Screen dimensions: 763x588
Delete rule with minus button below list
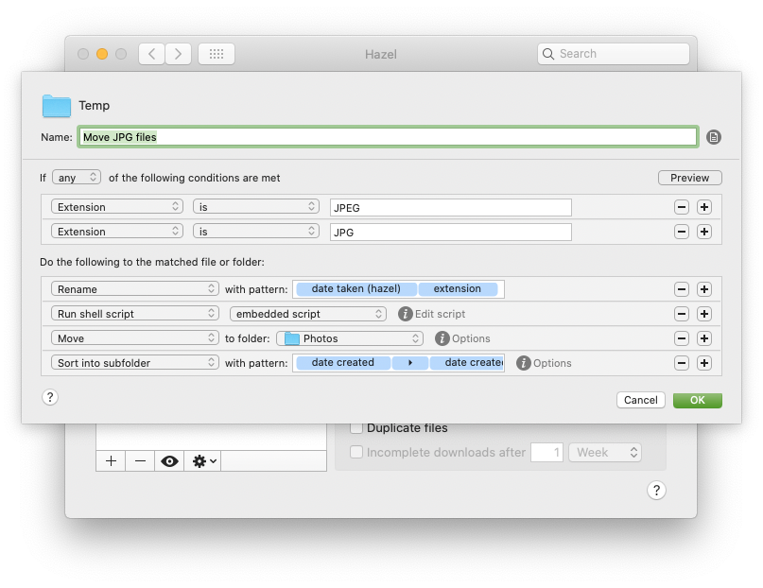[x=140, y=461]
